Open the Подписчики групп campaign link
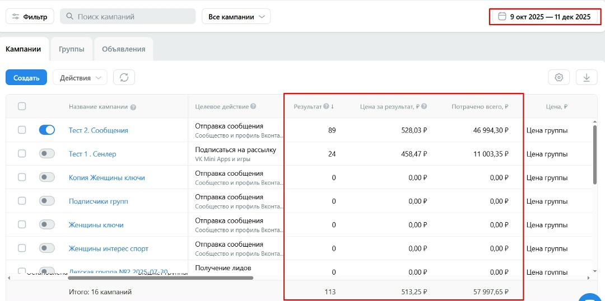Screen dimensions: 605x301 click(x=99, y=201)
